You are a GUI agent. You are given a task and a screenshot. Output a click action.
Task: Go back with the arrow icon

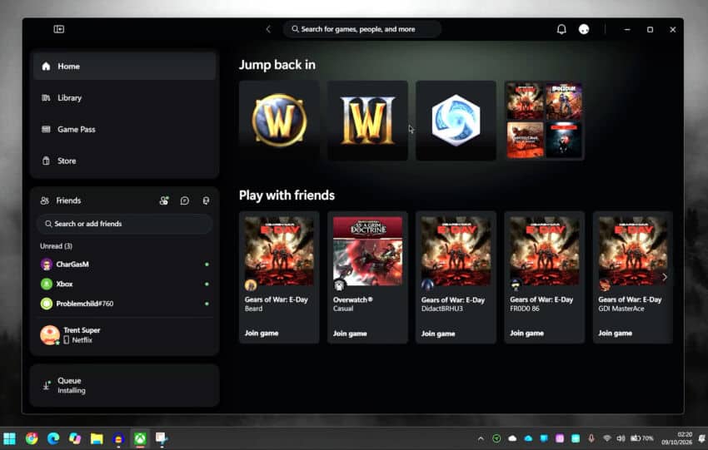tap(268, 29)
